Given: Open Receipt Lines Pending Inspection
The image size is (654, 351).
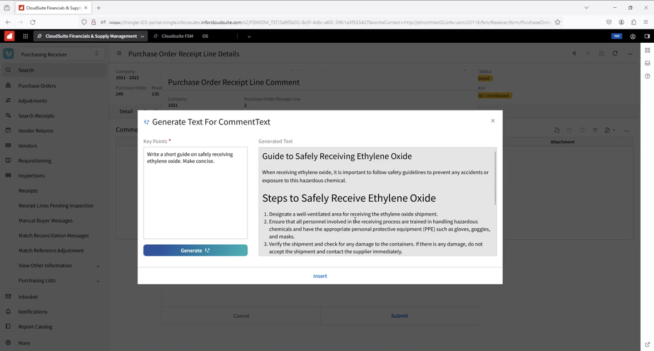Looking at the screenshot, I should [x=56, y=205].
